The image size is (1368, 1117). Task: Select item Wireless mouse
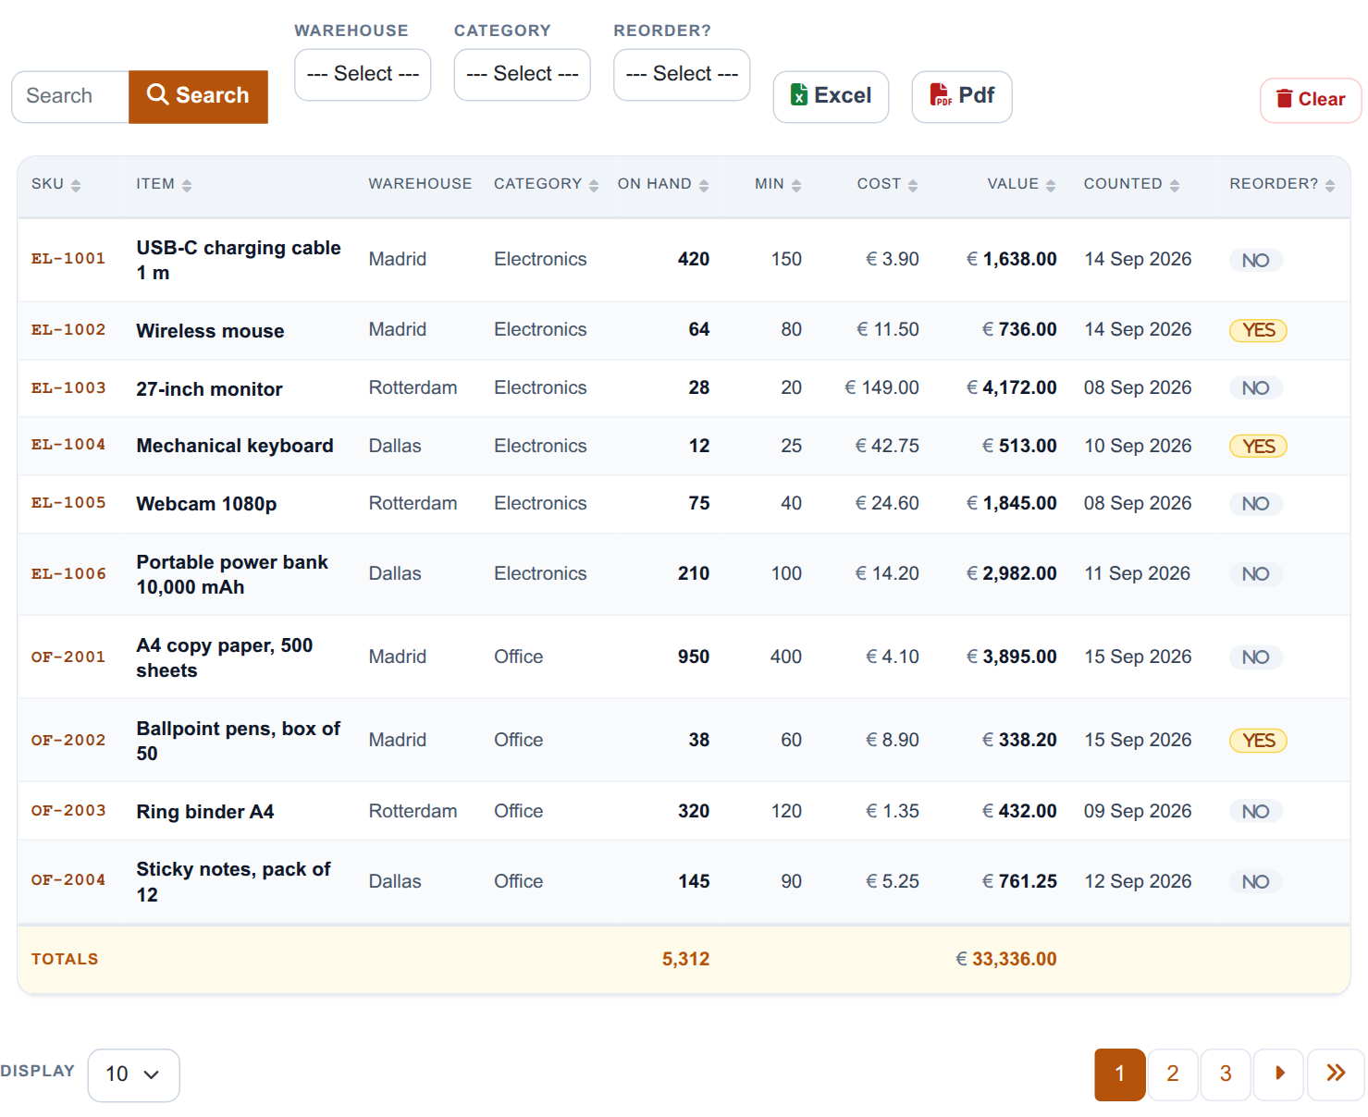pyautogui.click(x=210, y=331)
